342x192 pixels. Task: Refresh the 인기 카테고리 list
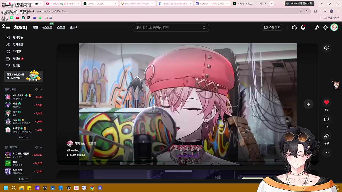(36, 147)
